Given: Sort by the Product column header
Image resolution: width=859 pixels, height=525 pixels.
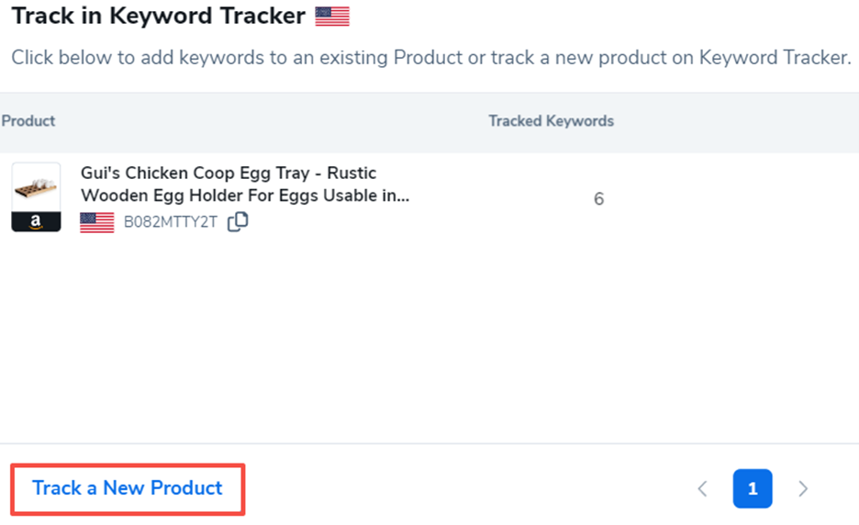Looking at the screenshot, I should tap(28, 121).
